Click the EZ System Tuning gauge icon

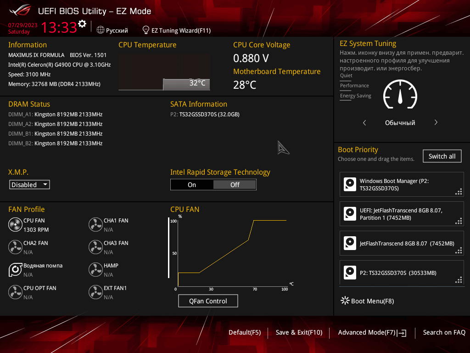click(x=400, y=94)
